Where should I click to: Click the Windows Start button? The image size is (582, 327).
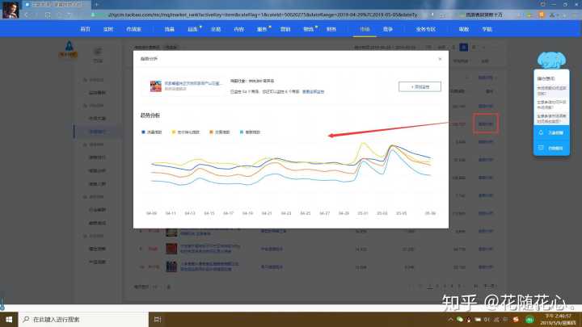point(6,320)
